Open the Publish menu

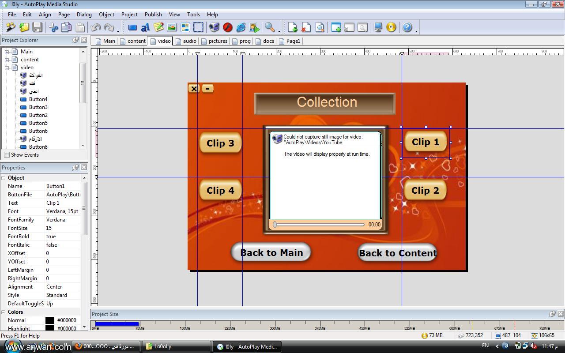pyautogui.click(x=153, y=15)
